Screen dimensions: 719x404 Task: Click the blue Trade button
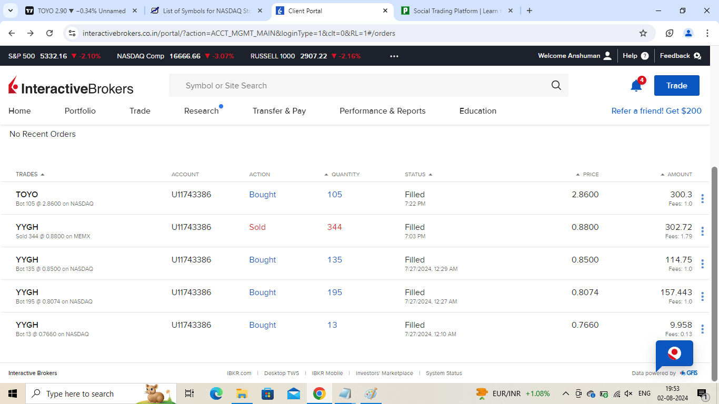pos(677,86)
